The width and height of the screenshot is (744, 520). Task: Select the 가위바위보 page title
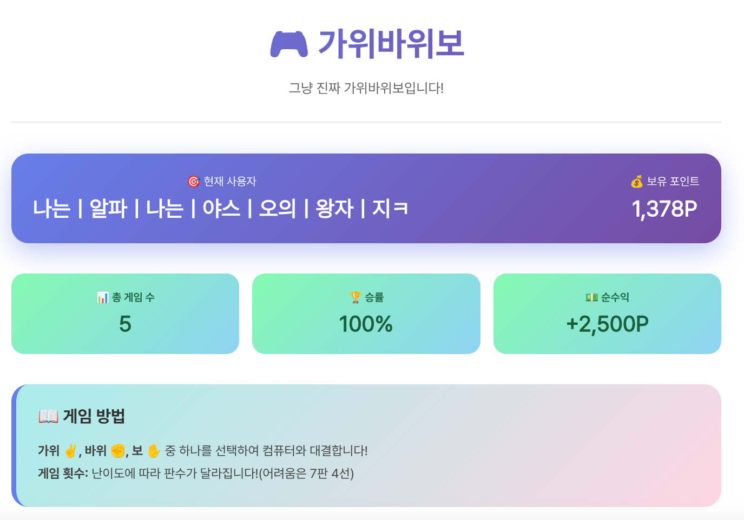391,44
